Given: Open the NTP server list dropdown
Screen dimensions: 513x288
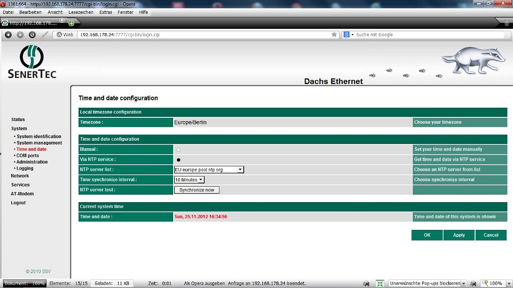Looking at the screenshot, I should click(x=209, y=170).
